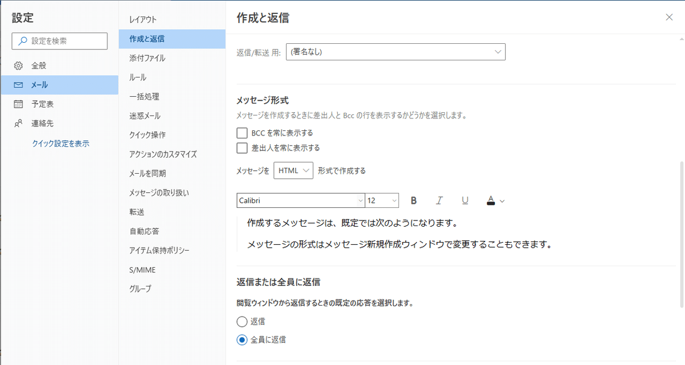Click the search magnifier icon

pyautogui.click(x=23, y=41)
